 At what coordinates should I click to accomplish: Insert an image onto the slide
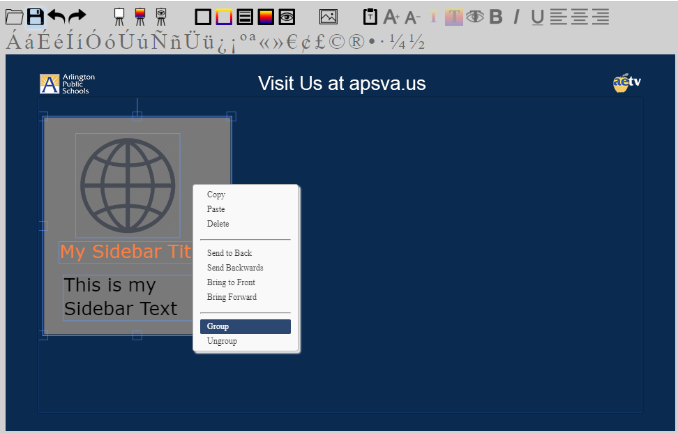[x=328, y=17]
